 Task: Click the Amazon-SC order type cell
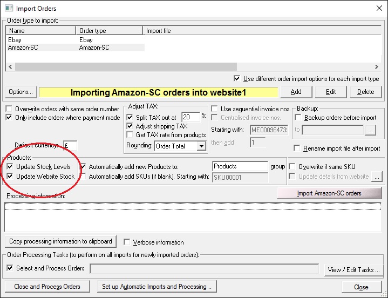(94, 48)
